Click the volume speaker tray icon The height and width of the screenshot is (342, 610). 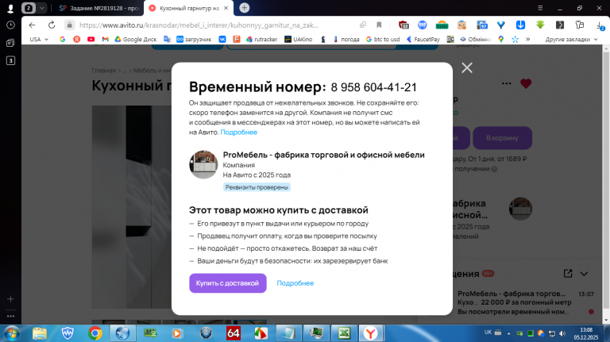562,333
